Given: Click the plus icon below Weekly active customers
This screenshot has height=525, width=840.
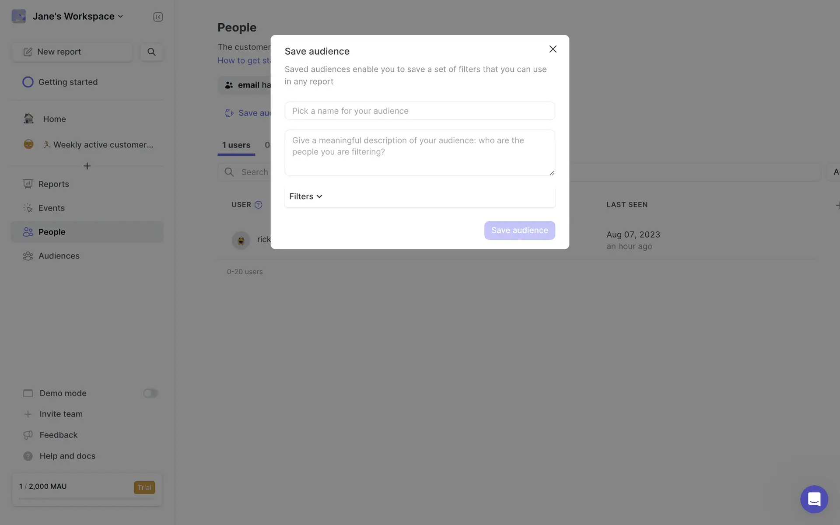Looking at the screenshot, I should [87, 166].
